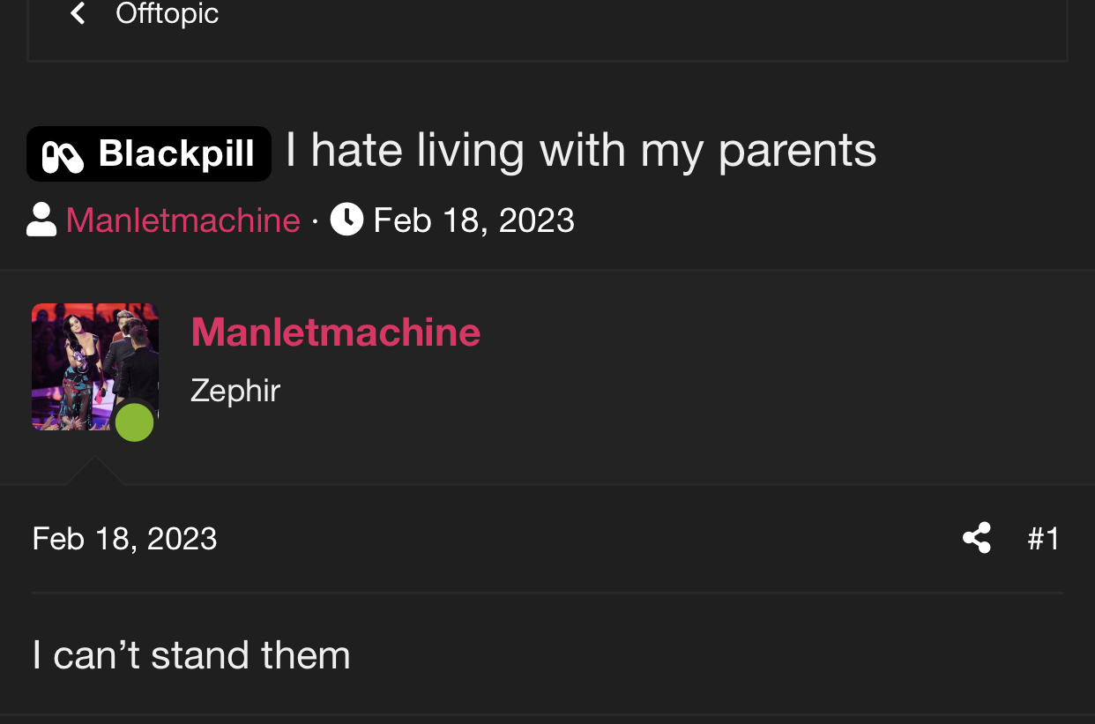Viewport: 1095px width, 724px height.
Task: Click the back chevron beside Offtopic
Action: click(x=78, y=13)
